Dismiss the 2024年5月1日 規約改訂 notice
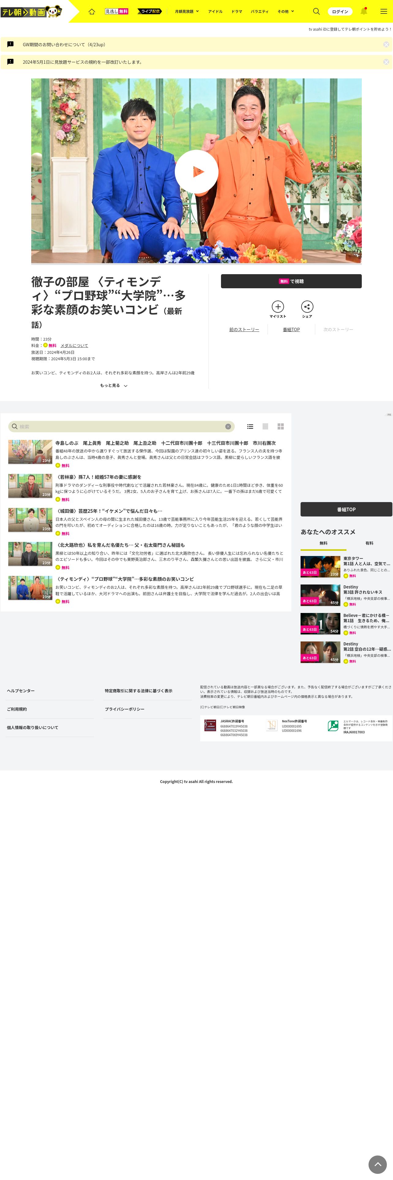Viewport: 393px width, 1180px height. click(x=386, y=62)
